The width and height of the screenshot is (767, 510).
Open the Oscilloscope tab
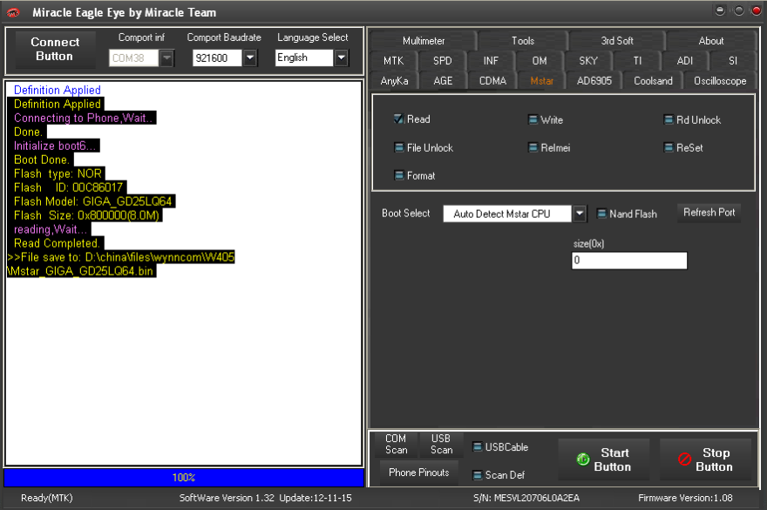click(x=720, y=81)
